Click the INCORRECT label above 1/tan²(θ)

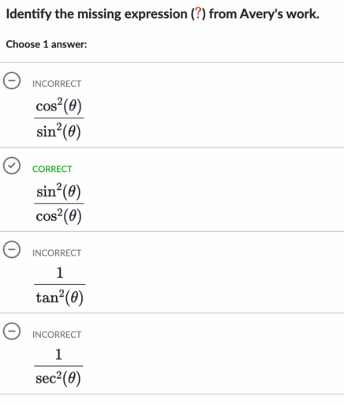pos(57,252)
